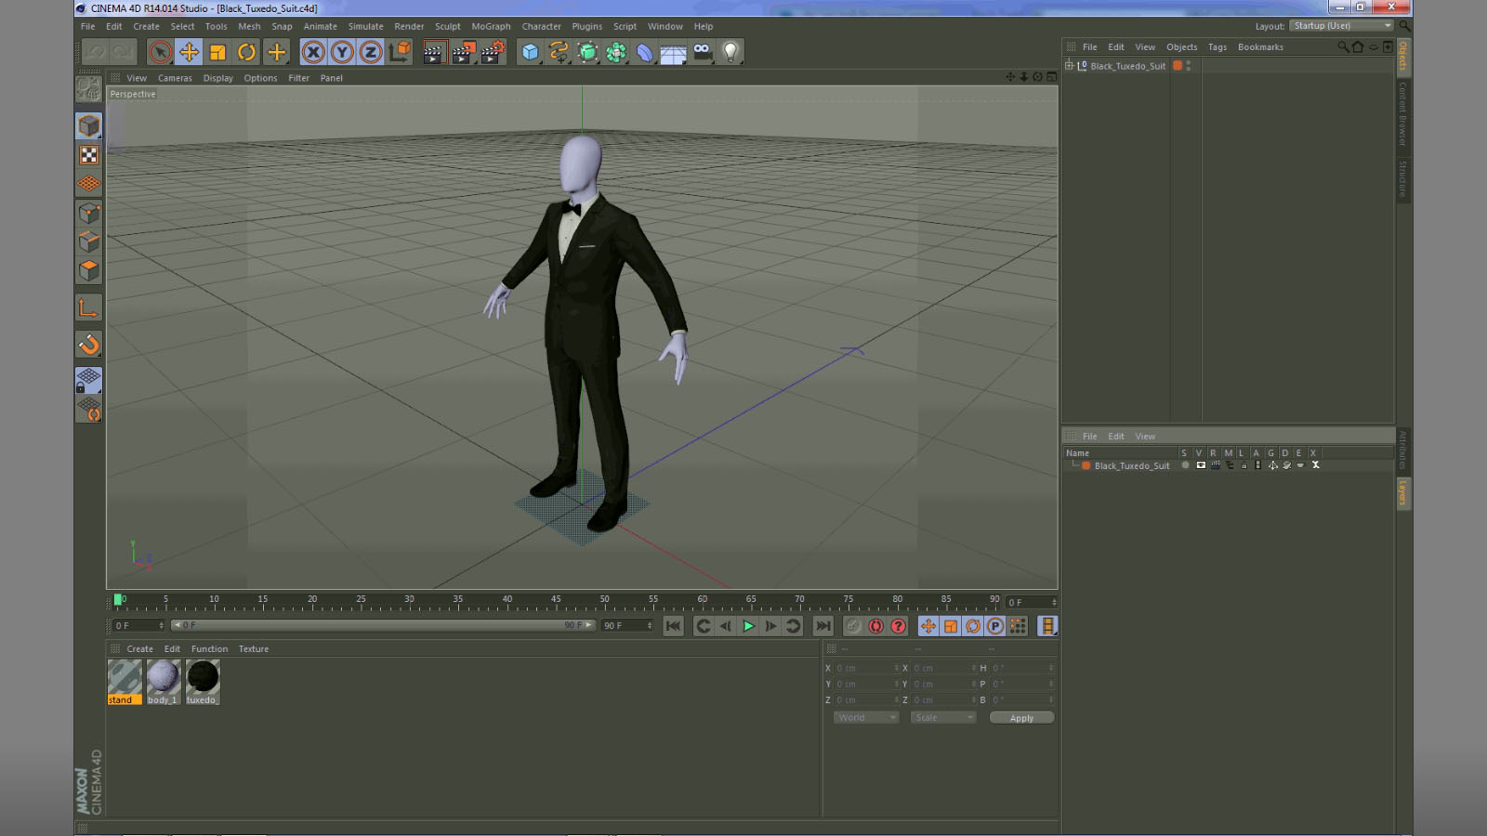Viewport: 1487px width, 836px height.
Task: Open the MoGraph menu
Action: (x=491, y=26)
